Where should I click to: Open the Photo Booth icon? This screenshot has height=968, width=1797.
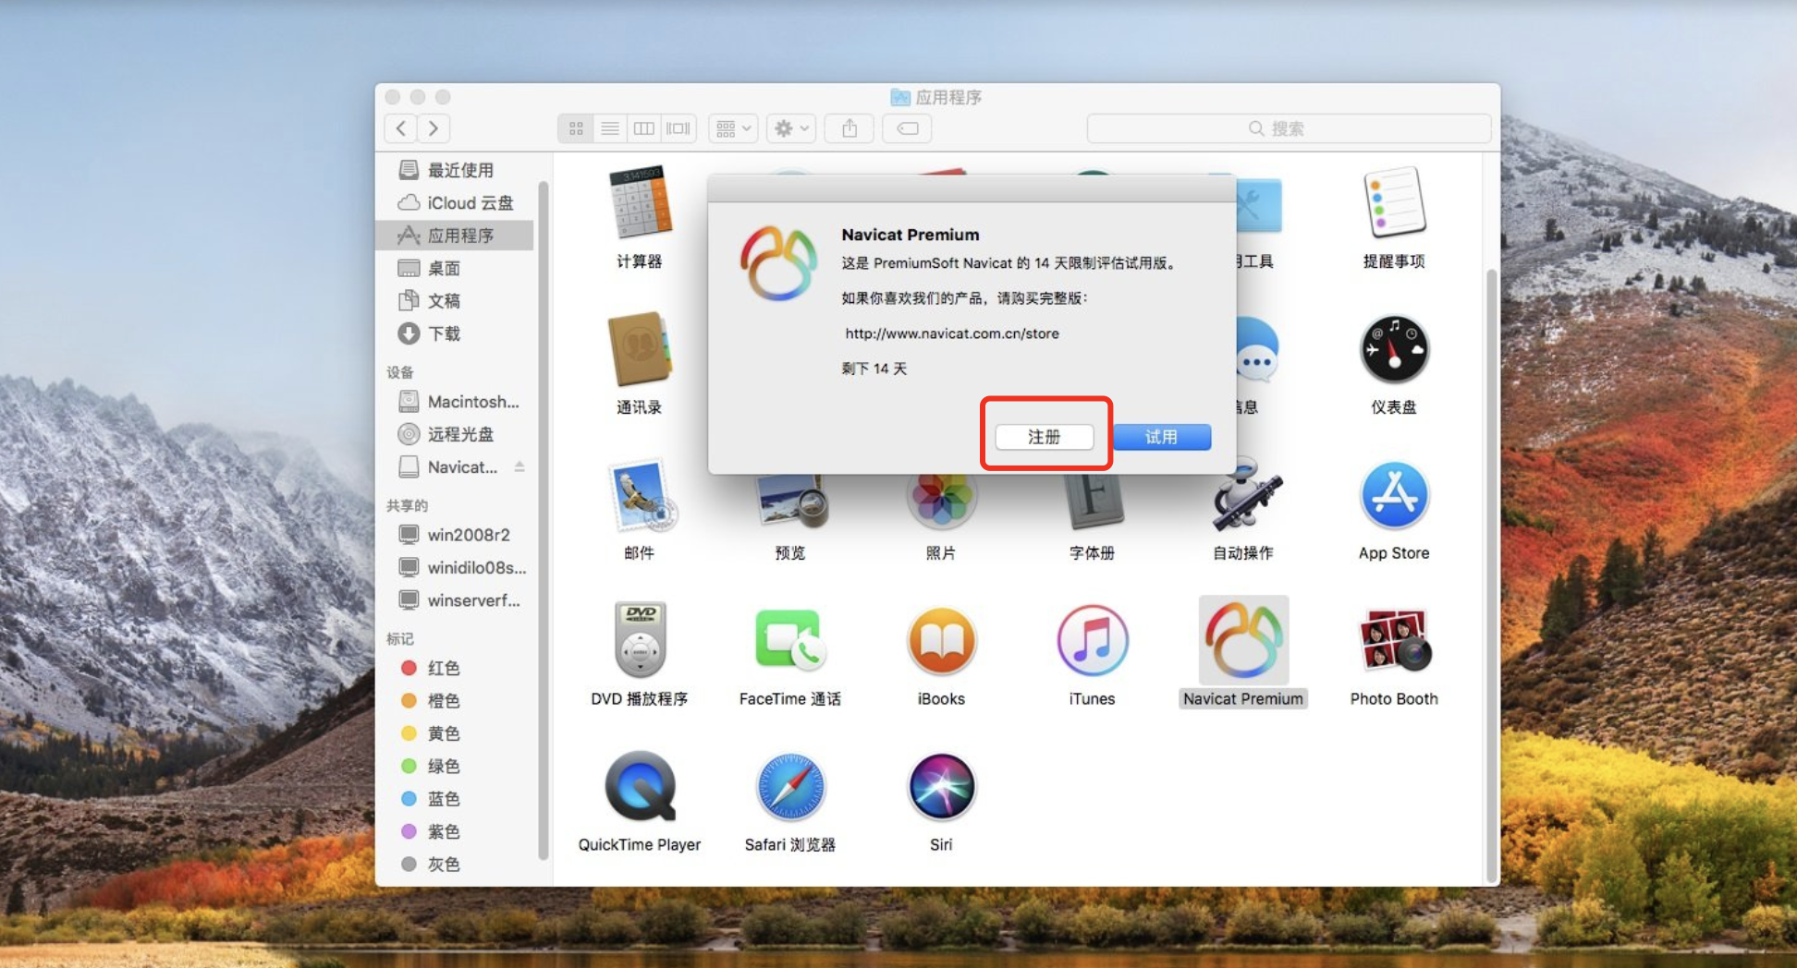(1394, 640)
